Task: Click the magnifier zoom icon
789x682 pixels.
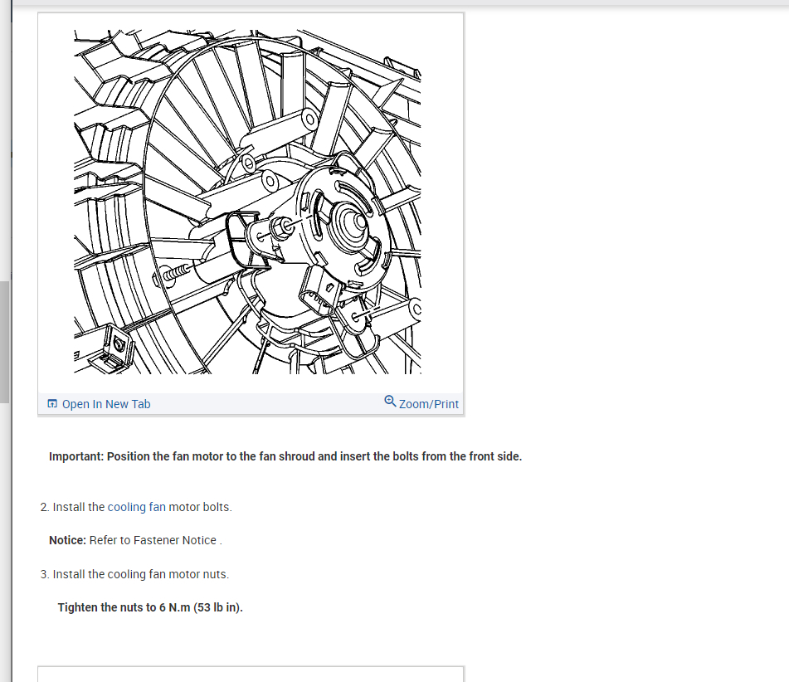Action: (x=390, y=401)
